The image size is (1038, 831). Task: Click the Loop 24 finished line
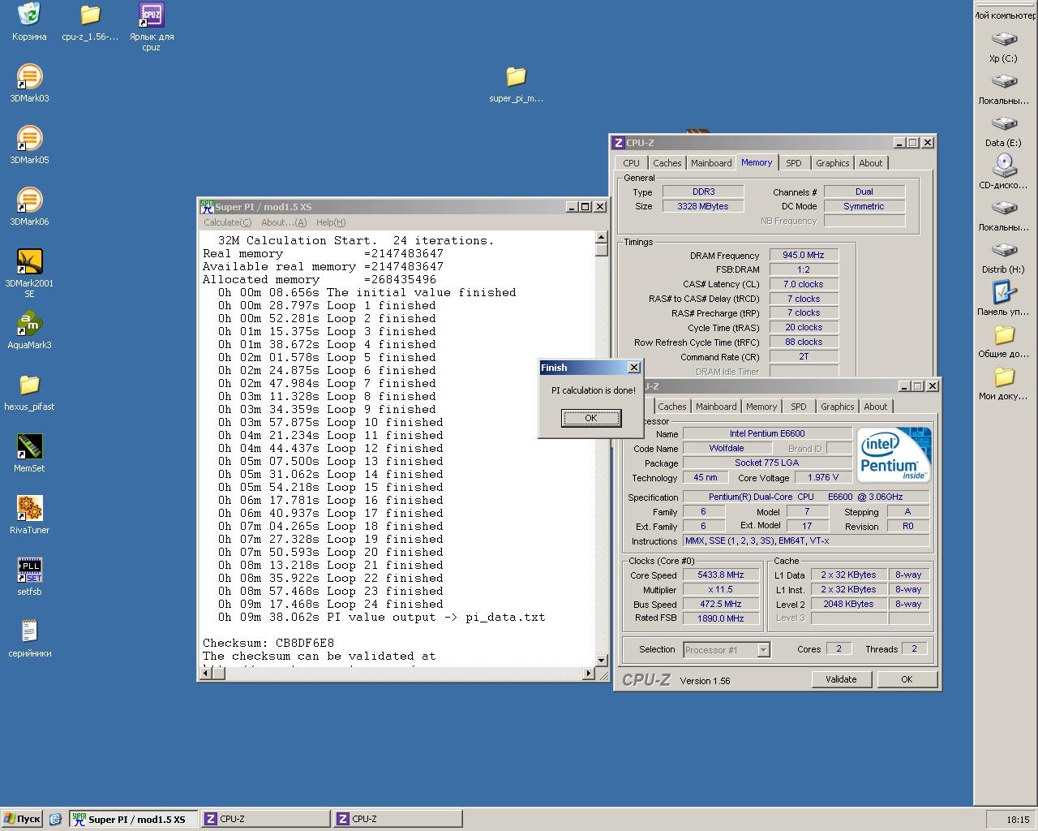pos(331,604)
